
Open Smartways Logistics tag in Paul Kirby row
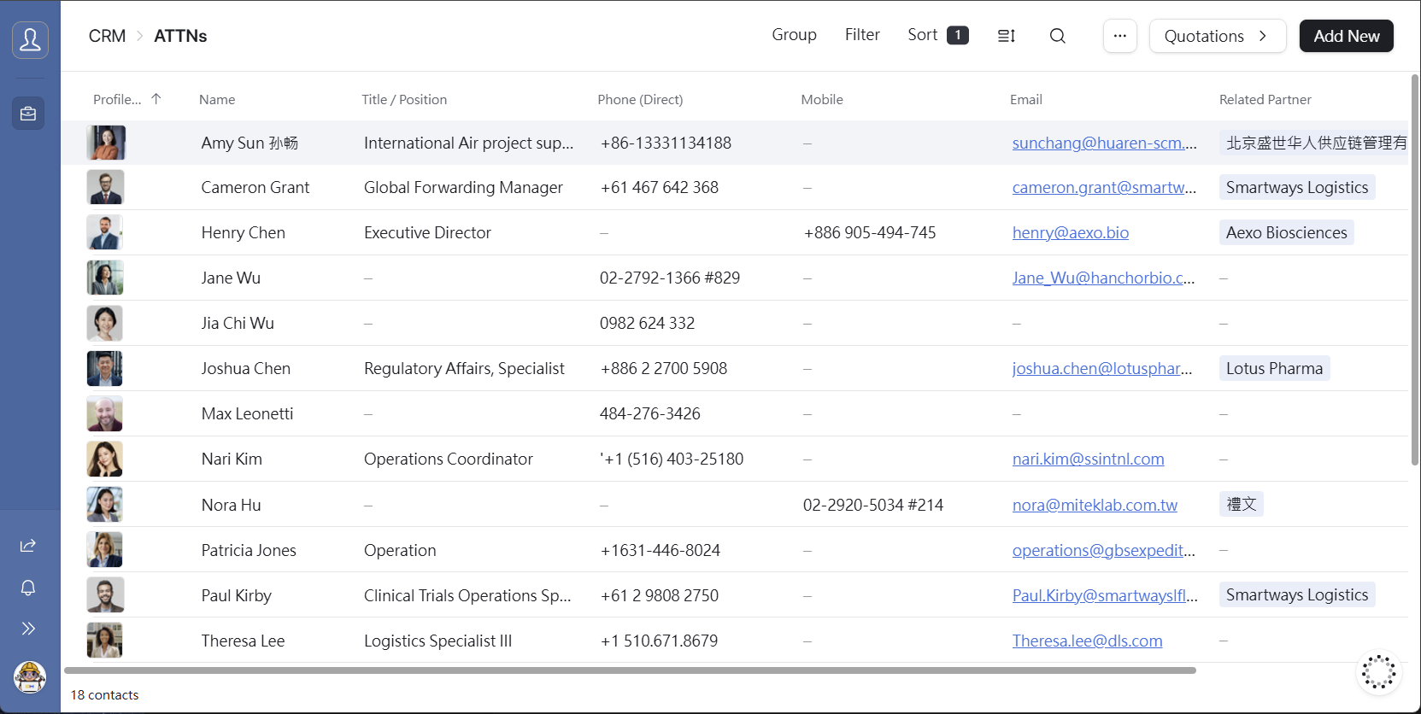click(1297, 594)
